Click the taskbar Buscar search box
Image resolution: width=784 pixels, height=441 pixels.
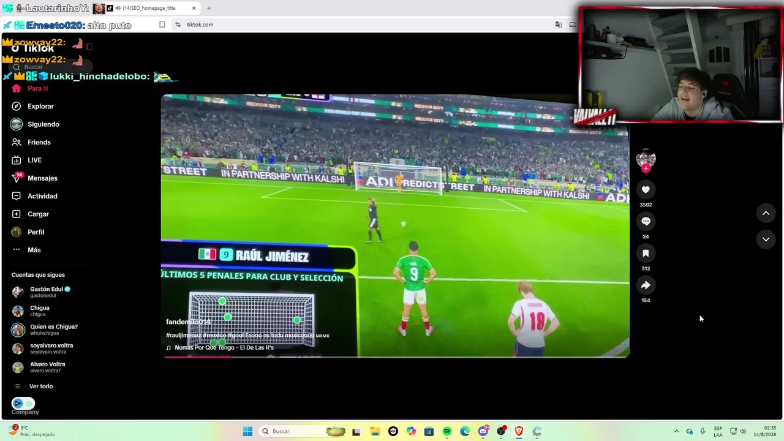(303, 431)
